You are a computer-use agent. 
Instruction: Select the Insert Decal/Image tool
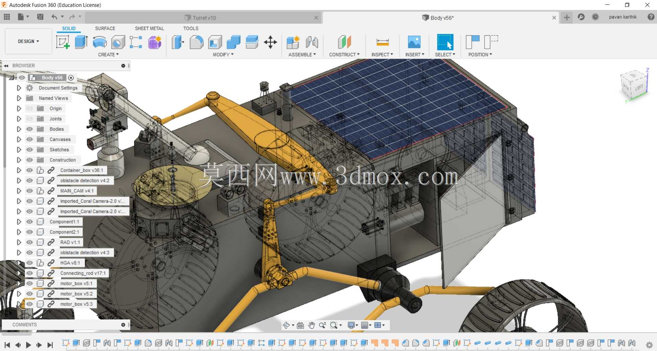414,42
